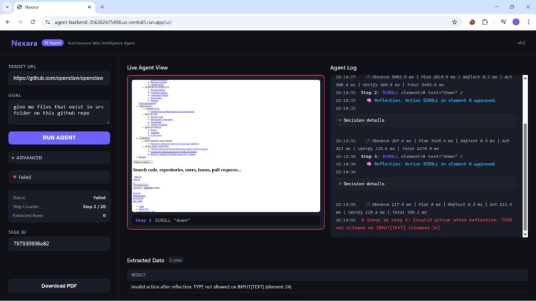Image resolution: width=536 pixels, height=301 pixels.
Task: Open the tab search dropdown arrow
Action: pyautogui.click(x=7, y=7)
